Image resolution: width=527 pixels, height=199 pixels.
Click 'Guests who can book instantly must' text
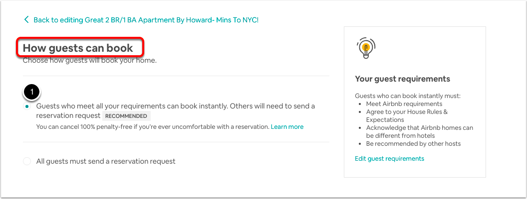(x=408, y=96)
